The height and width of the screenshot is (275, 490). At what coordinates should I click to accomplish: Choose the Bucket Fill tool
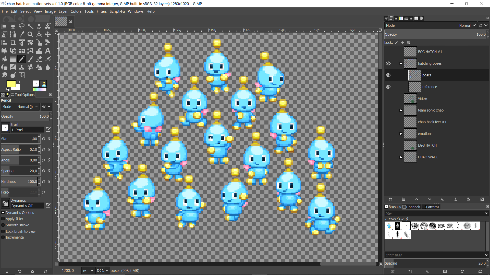click(x=4, y=59)
